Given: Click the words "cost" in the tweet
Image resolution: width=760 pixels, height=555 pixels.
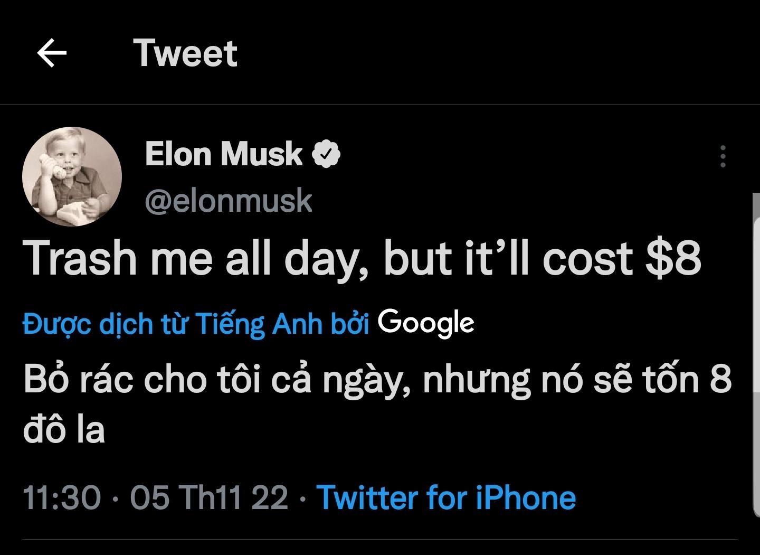Looking at the screenshot, I should [x=587, y=259].
